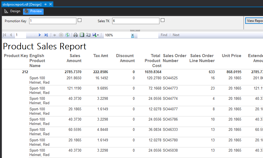Click the Sales Amount column header

[74, 58]
